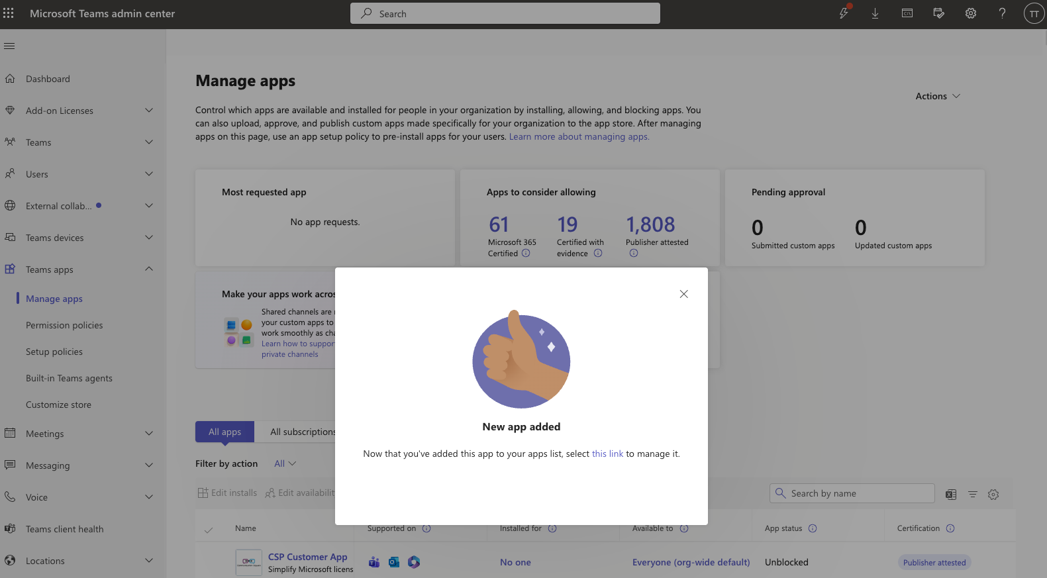Screen dimensions: 1047x578
Task: Open Permission policies in sidebar
Action: (64, 325)
